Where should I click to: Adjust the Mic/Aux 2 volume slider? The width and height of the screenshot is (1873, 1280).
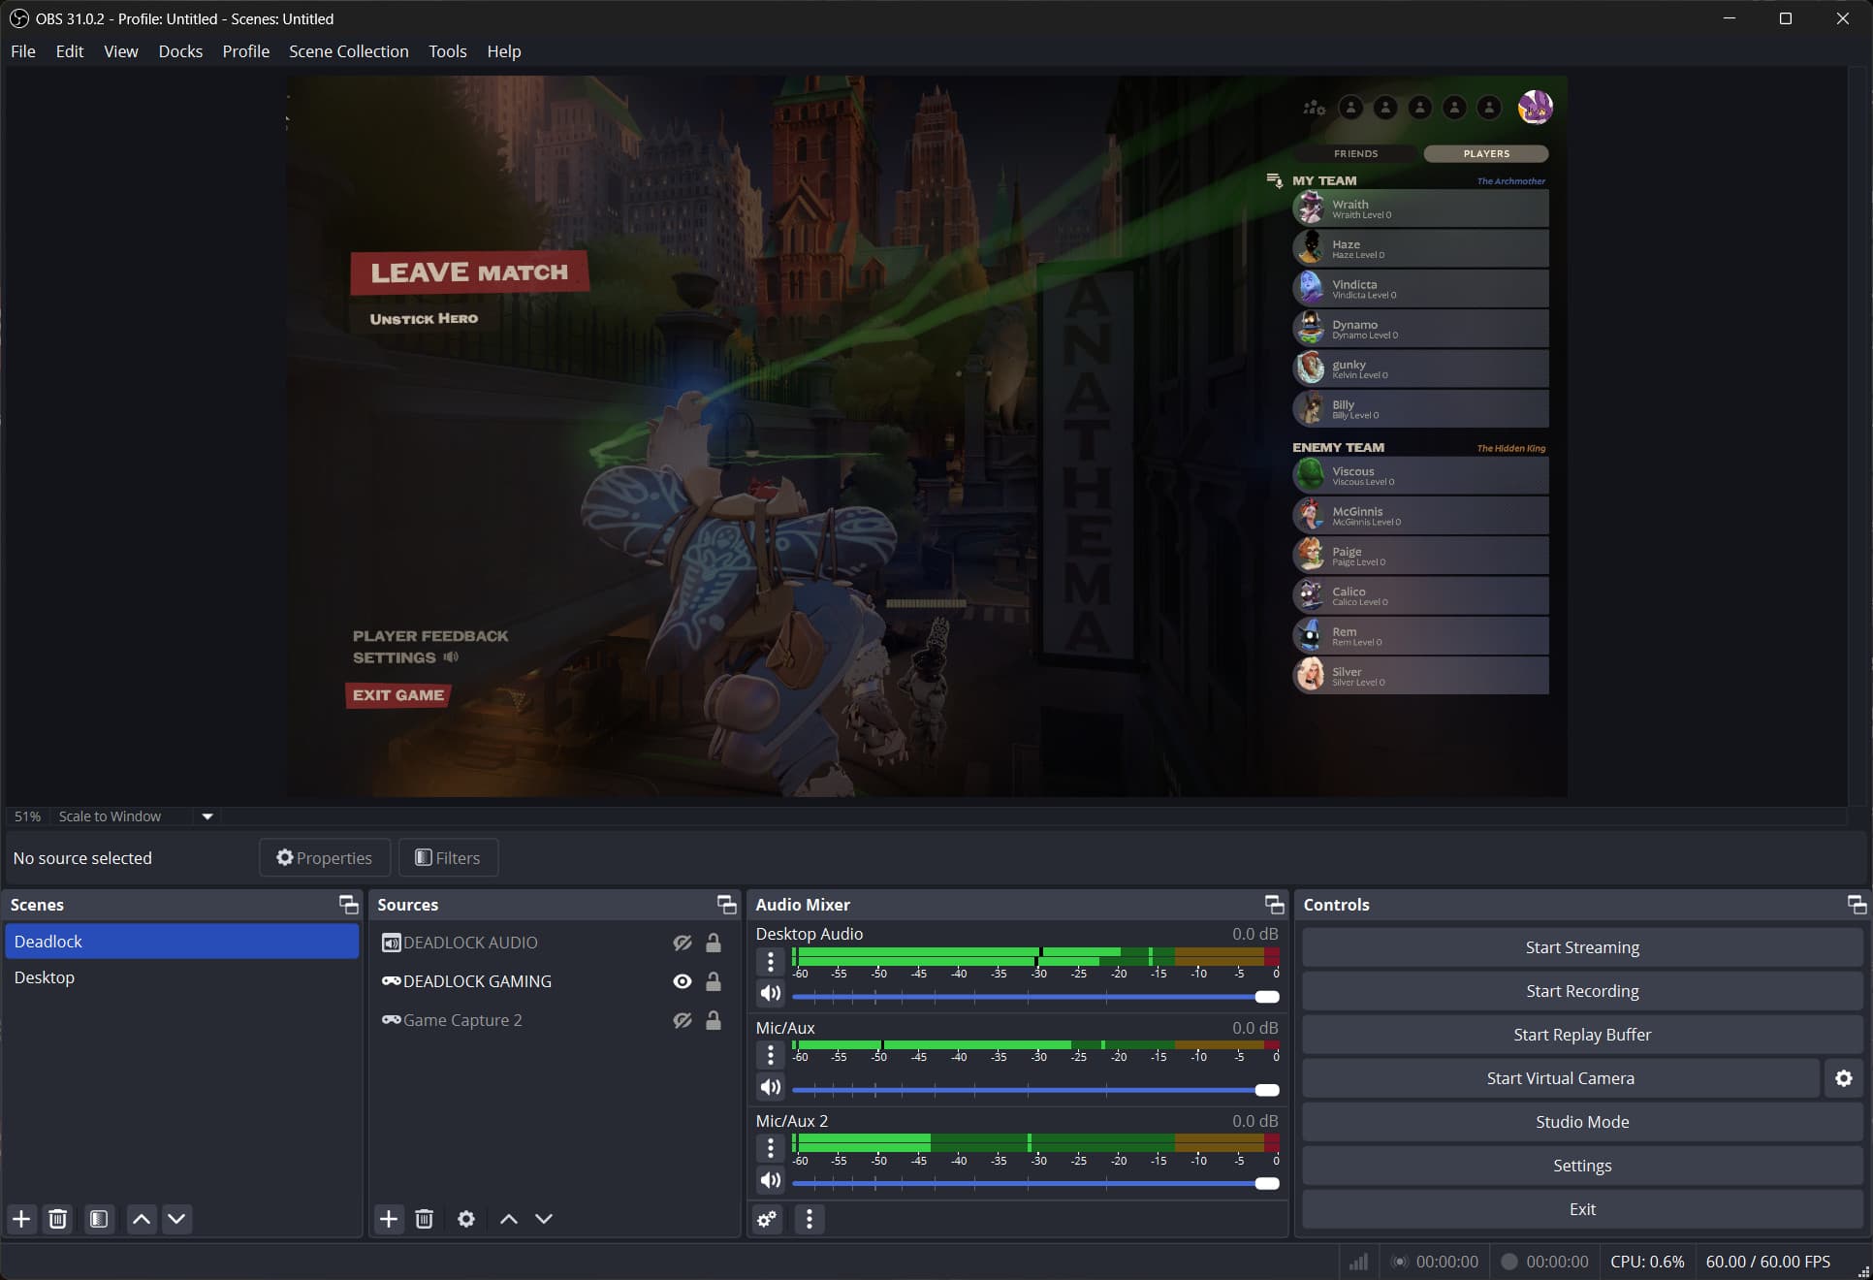pos(1035,1183)
